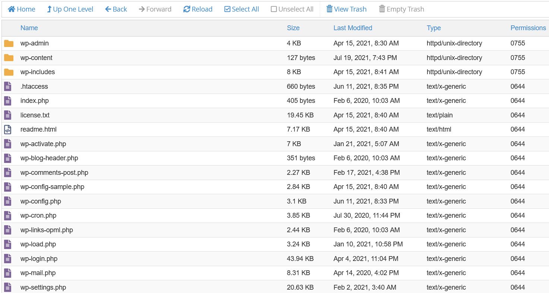
Task: Click the wp-content folder icon
Action: 9,58
